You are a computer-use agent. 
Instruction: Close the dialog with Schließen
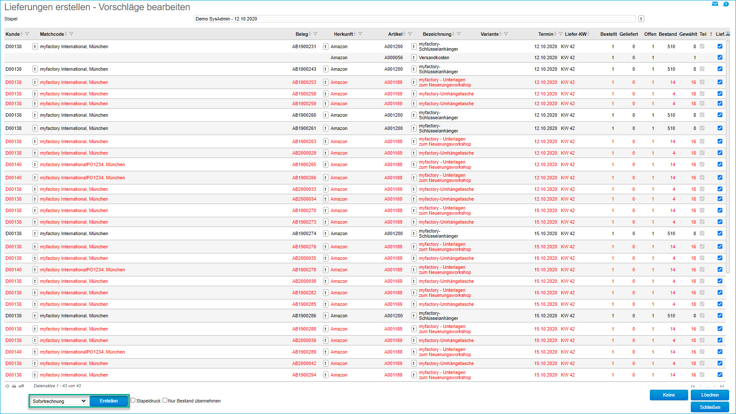click(710, 407)
